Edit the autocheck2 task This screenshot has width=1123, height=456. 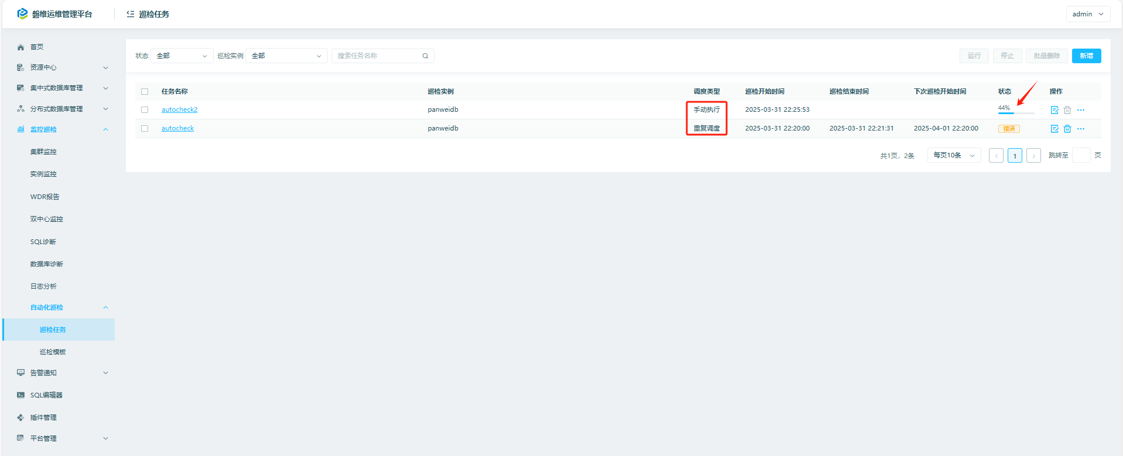pyautogui.click(x=1054, y=110)
